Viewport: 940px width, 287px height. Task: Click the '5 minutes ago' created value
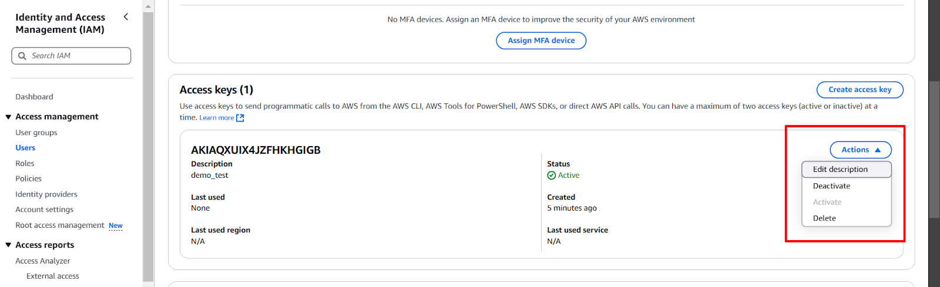point(572,208)
